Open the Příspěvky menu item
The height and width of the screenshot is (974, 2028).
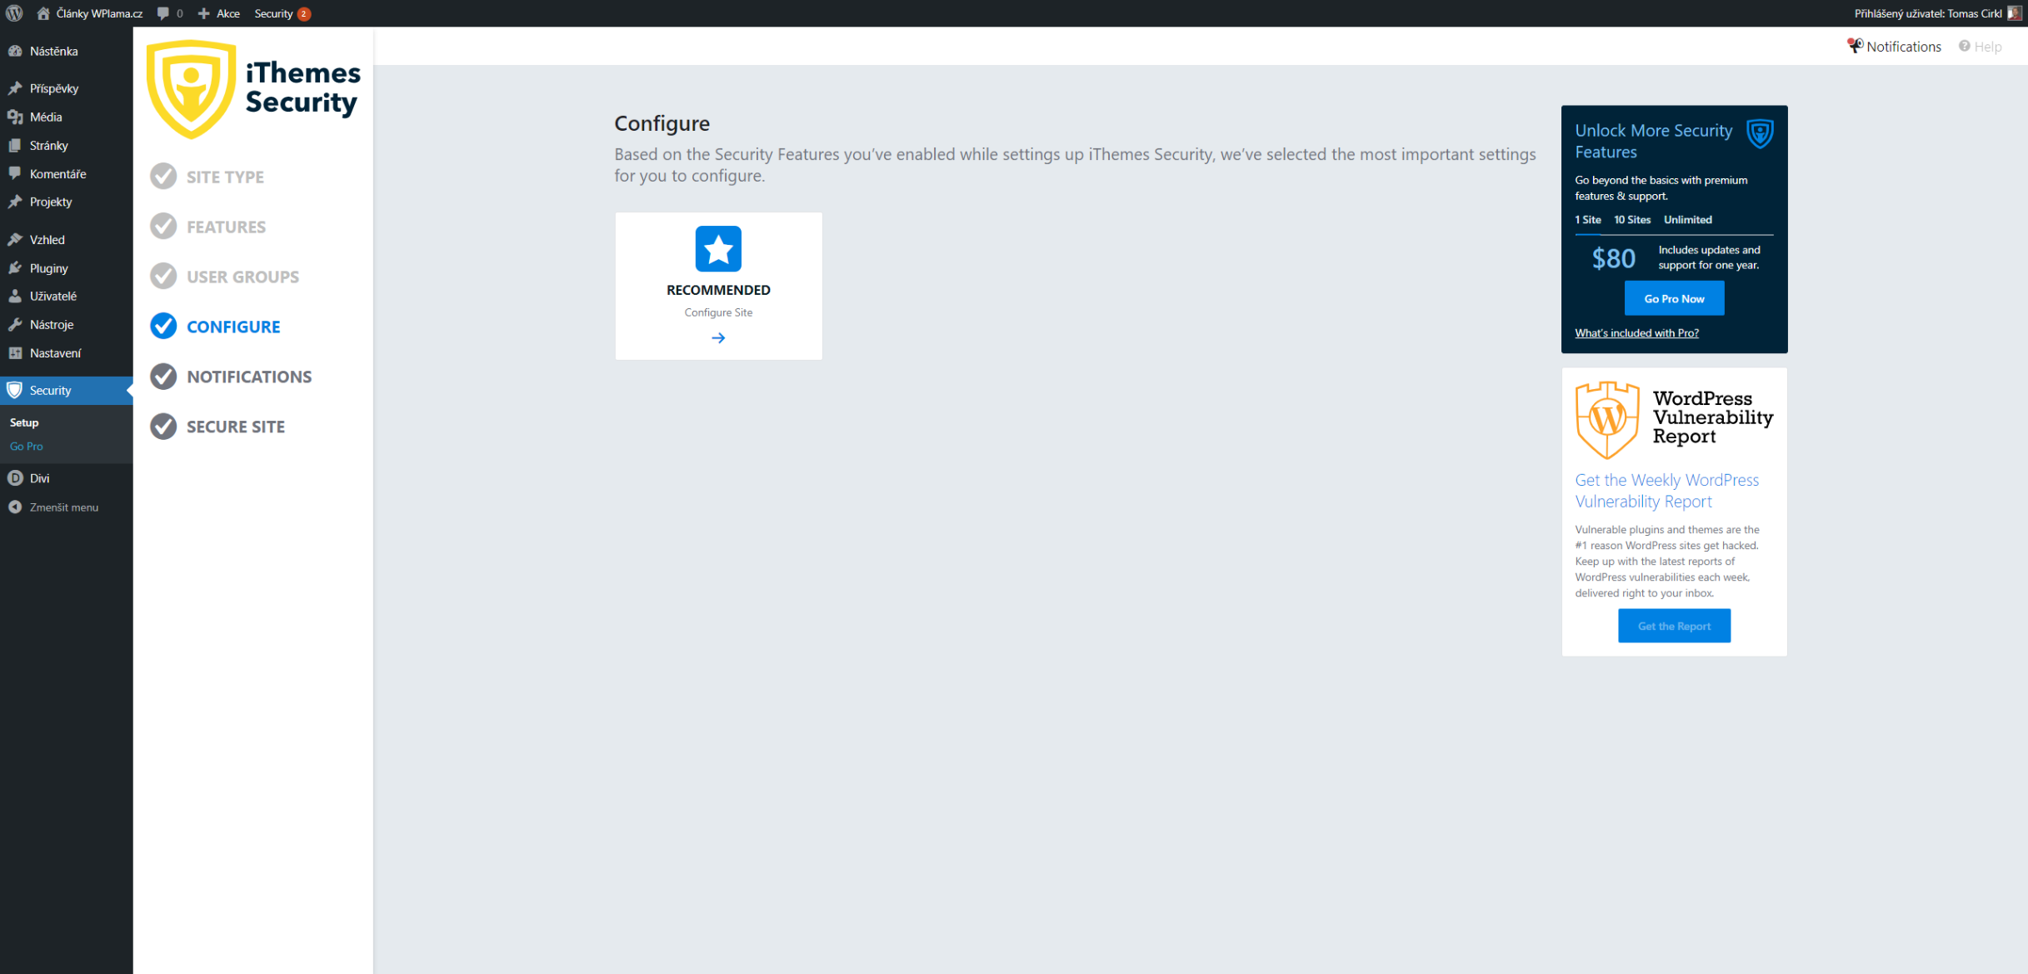(67, 87)
